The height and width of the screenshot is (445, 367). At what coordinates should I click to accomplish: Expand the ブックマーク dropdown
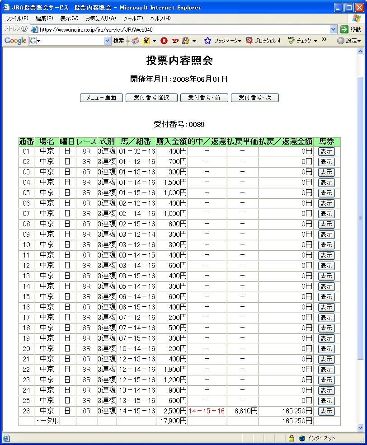(x=240, y=41)
